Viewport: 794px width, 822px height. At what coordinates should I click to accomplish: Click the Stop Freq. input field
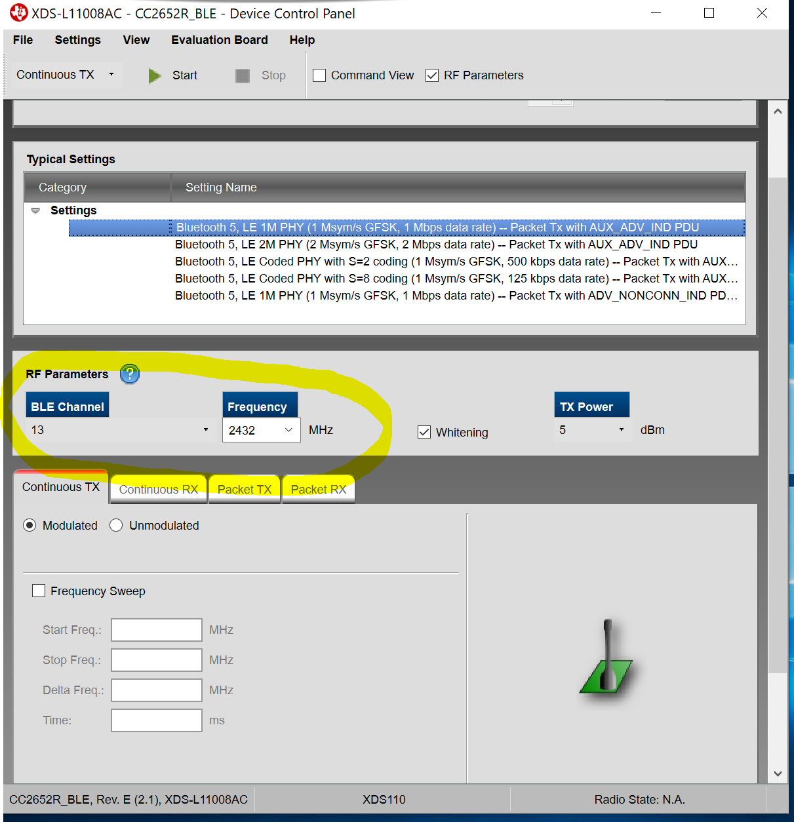[x=157, y=660]
